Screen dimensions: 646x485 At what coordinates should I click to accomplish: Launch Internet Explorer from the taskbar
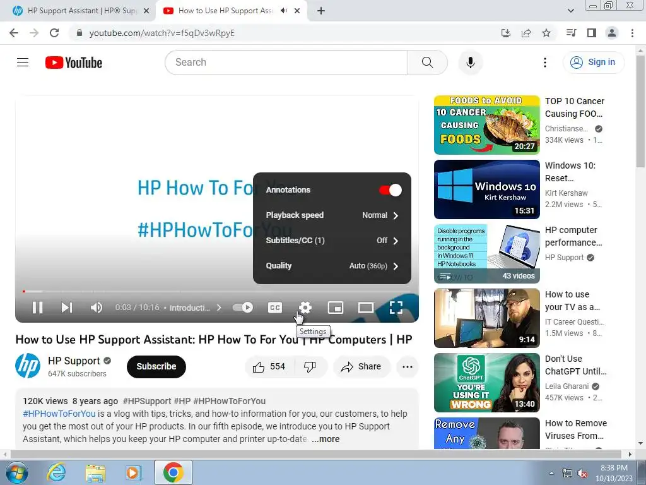(56, 472)
